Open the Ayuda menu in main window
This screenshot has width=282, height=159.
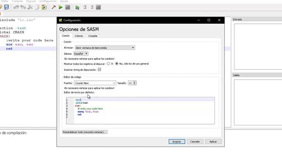tap(64, 1)
